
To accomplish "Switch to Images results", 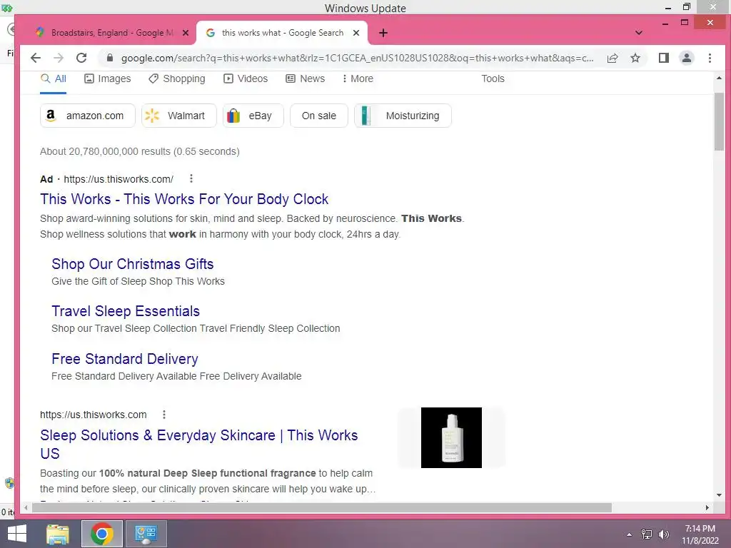I will (107, 78).
